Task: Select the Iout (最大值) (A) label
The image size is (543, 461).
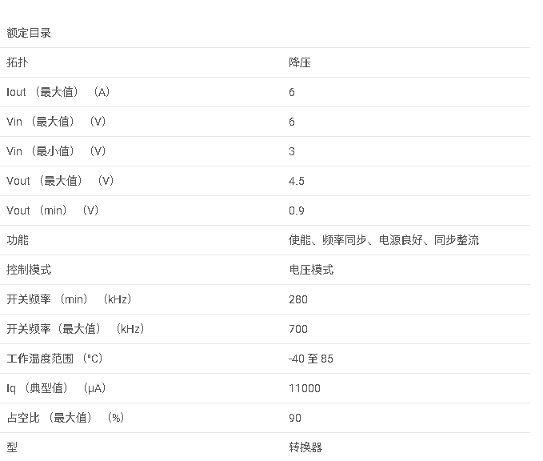Action: pyautogui.click(x=58, y=92)
